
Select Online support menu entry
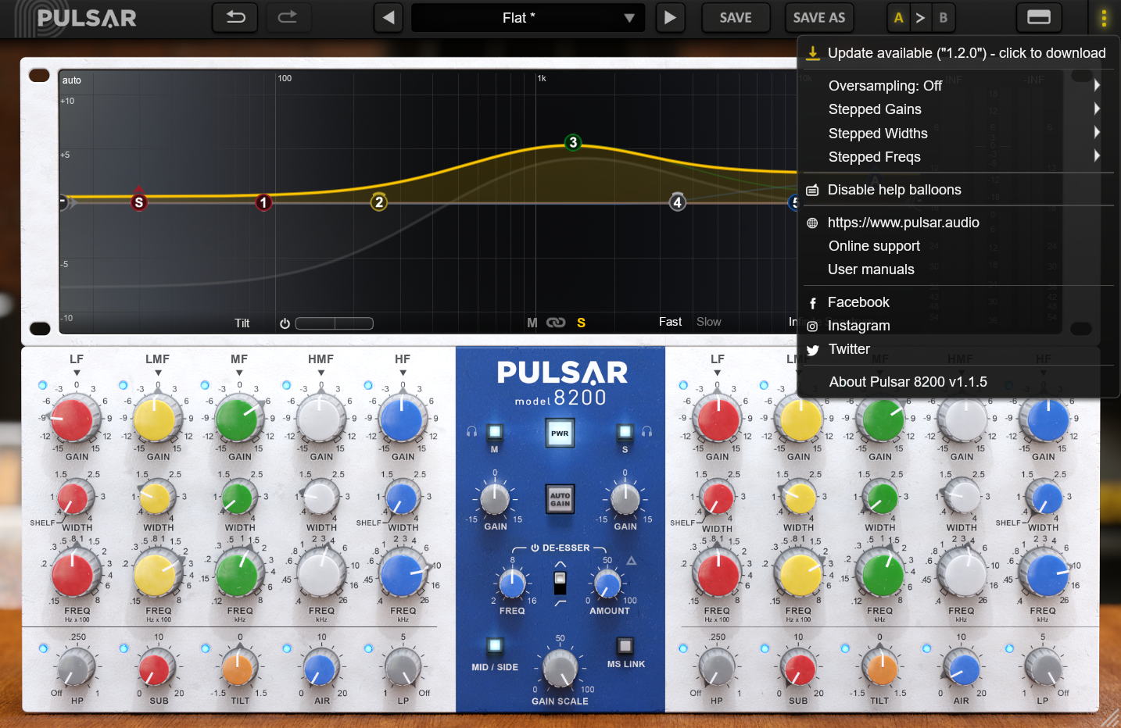coord(958,246)
